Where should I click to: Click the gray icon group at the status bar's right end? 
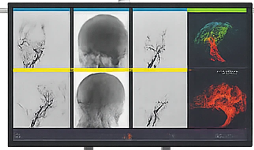(x=223, y=136)
